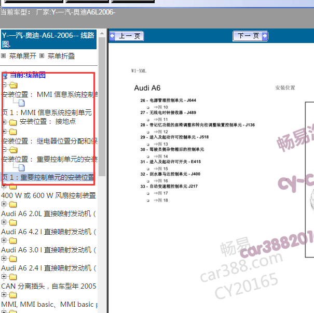The height and width of the screenshot is (313, 314).
Task: Click item 31 - 进入及起动许可开关 - E415
Action: (x=170, y=162)
